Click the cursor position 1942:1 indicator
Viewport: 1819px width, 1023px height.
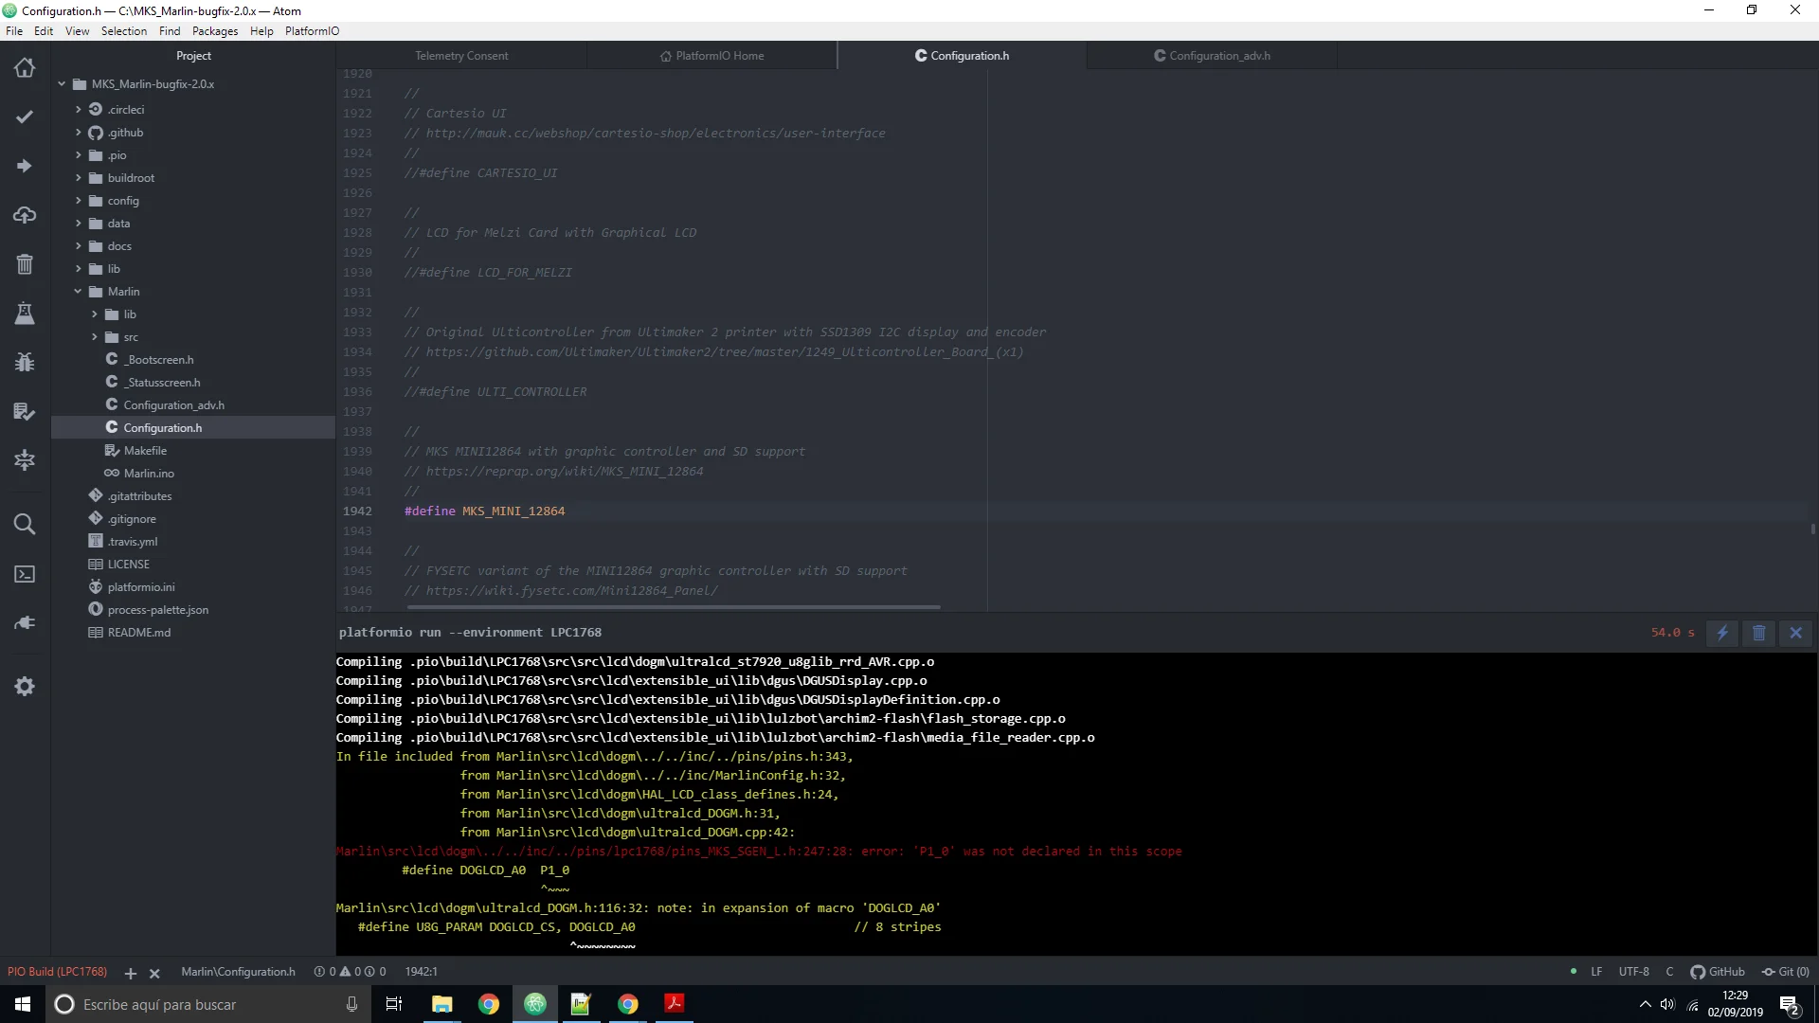[x=421, y=972]
